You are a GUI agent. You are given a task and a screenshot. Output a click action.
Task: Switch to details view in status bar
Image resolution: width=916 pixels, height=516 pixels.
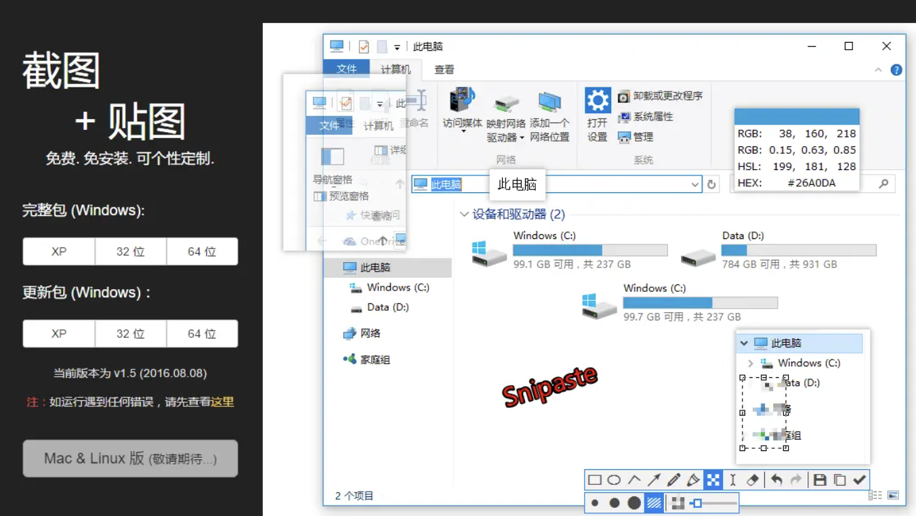875,496
